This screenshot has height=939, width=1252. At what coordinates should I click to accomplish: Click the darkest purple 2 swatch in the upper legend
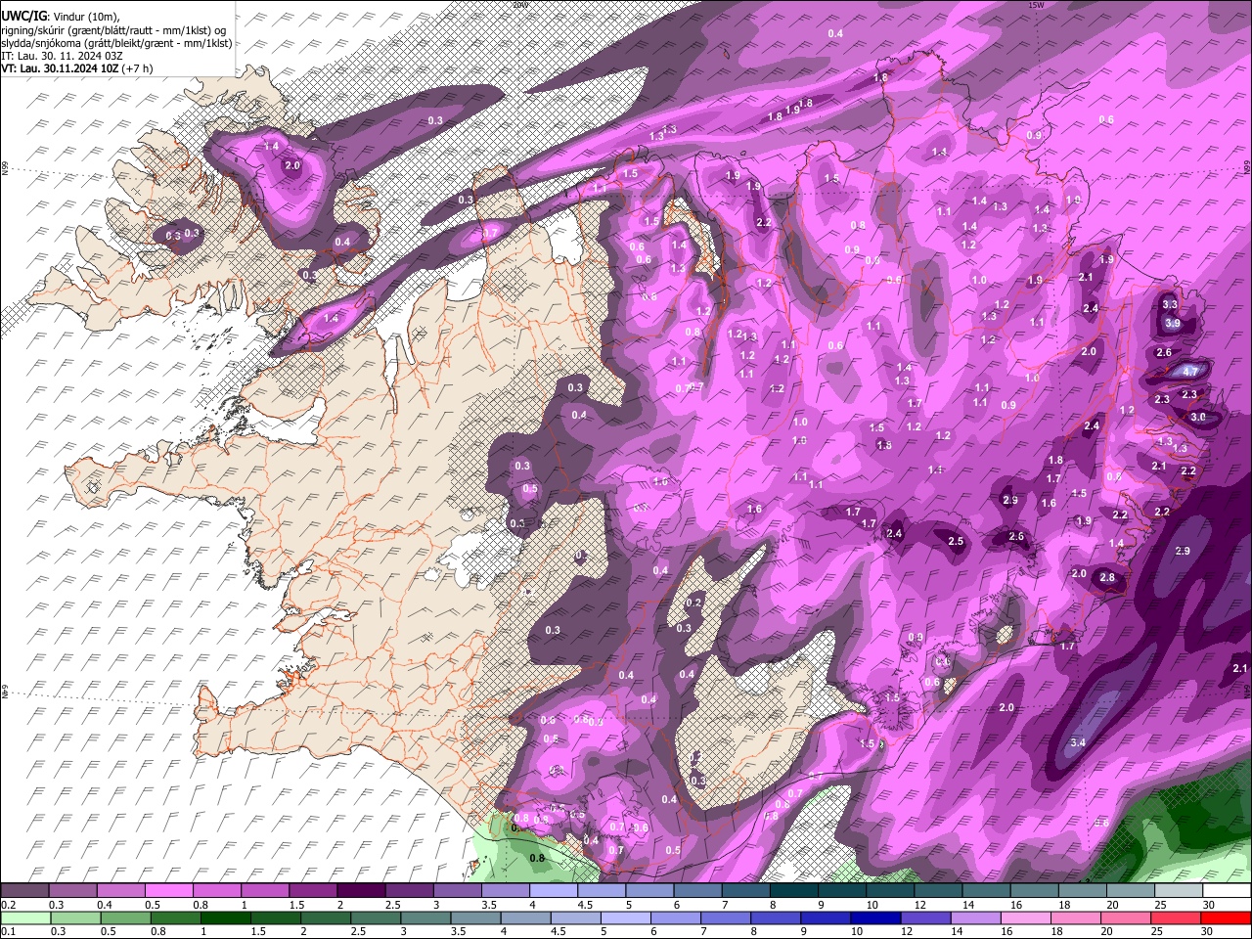click(x=361, y=890)
